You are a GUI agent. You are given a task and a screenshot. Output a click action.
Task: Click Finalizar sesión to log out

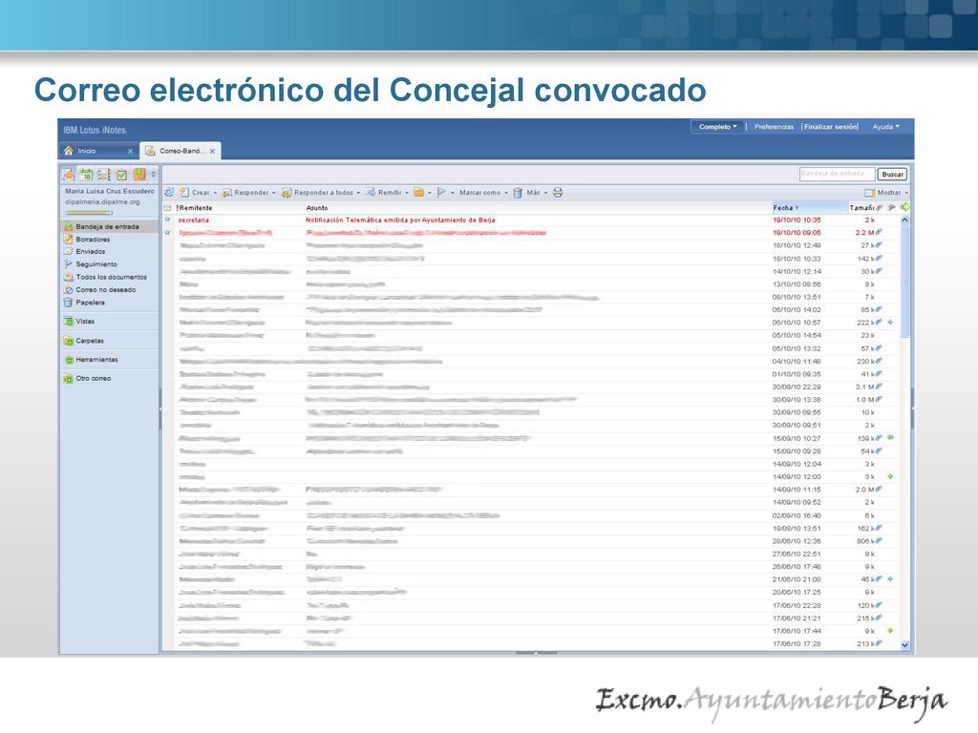coord(831,127)
